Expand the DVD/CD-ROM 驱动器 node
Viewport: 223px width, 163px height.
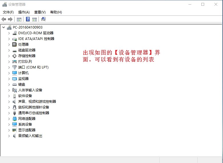coord(9,33)
